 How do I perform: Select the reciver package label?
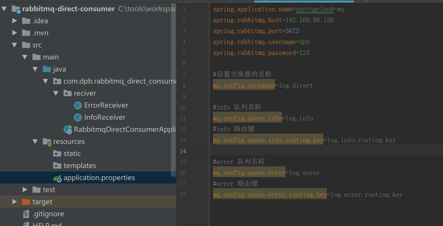[85, 93]
